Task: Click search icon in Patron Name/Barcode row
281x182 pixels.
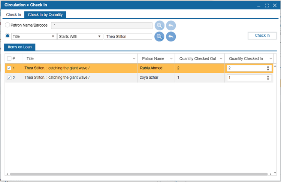Action: (159, 25)
